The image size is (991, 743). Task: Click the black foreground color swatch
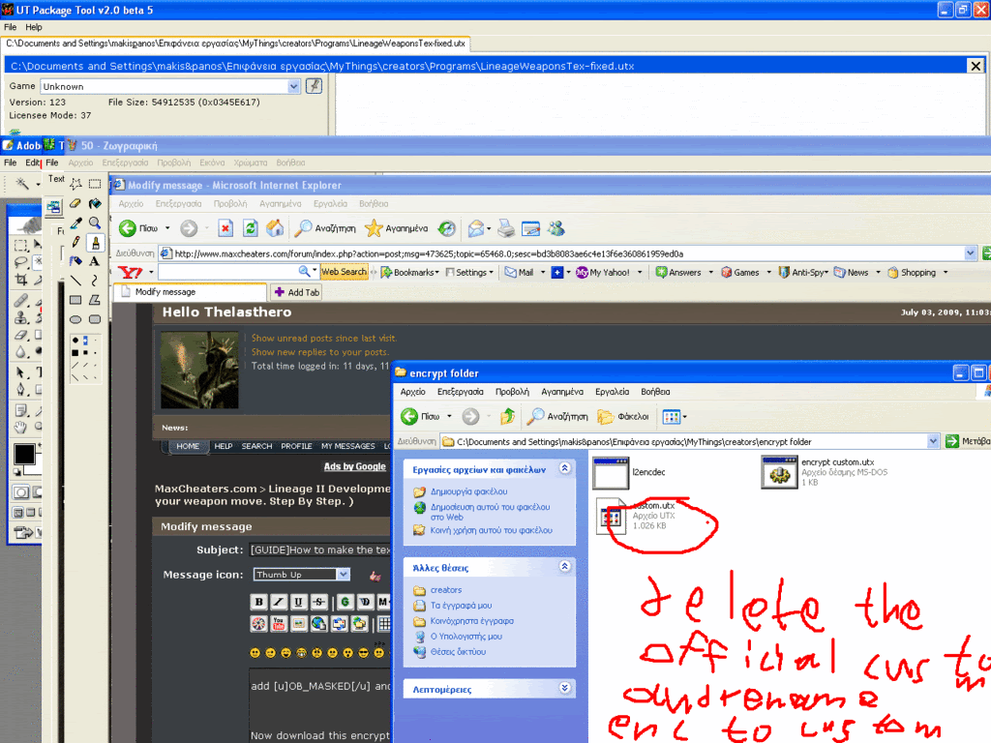[x=23, y=454]
